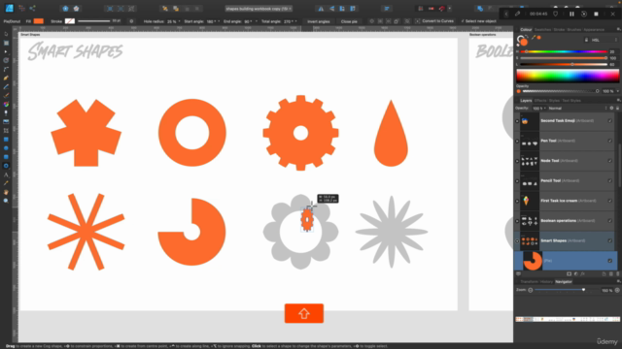
Task: Click the layers panel settings gear
Action: [611, 108]
